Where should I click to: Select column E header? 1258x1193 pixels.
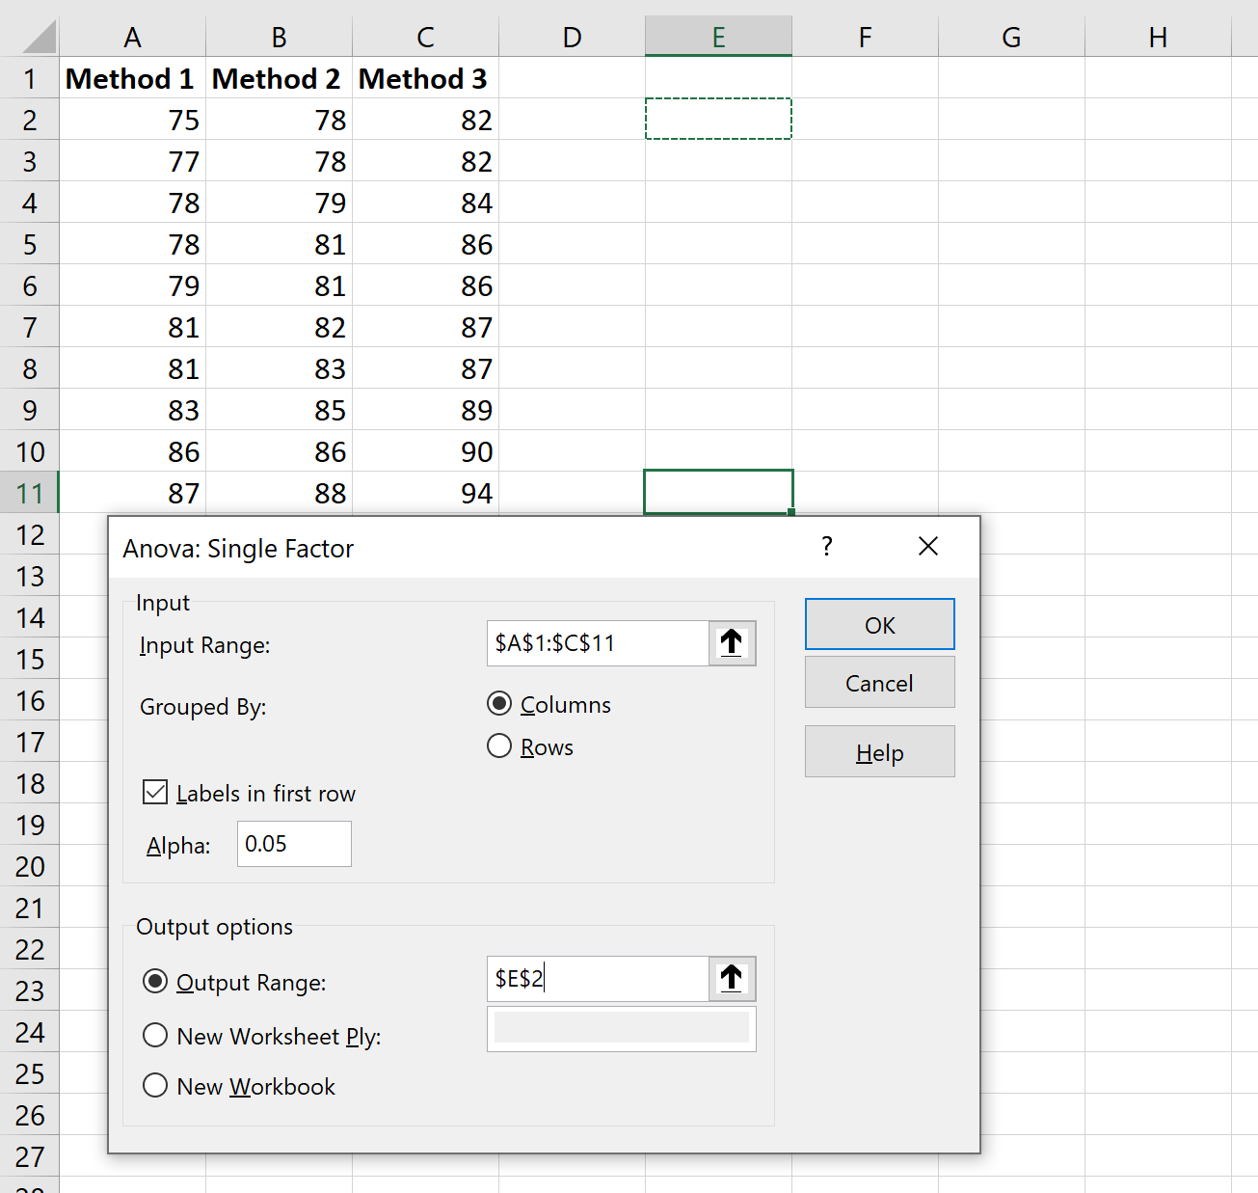click(719, 38)
